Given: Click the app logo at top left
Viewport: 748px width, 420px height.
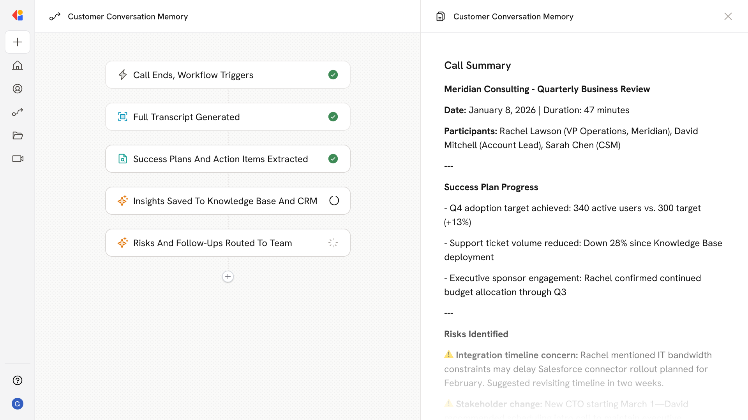Looking at the screenshot, I should 18,15.
